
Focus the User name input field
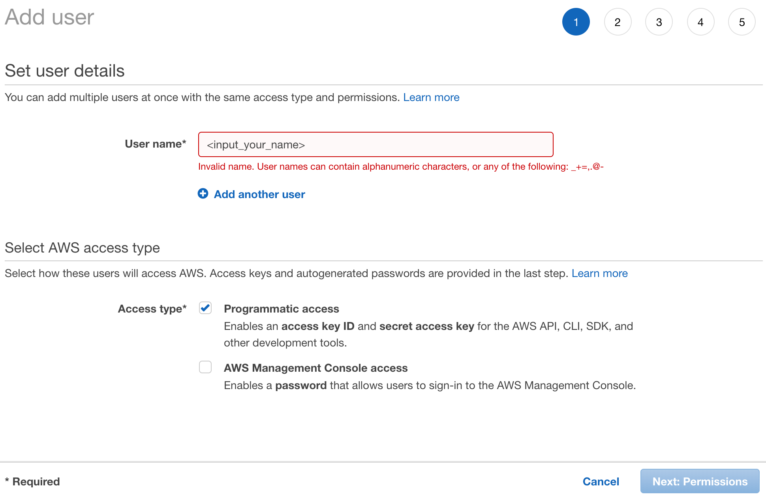click(375, 144)
